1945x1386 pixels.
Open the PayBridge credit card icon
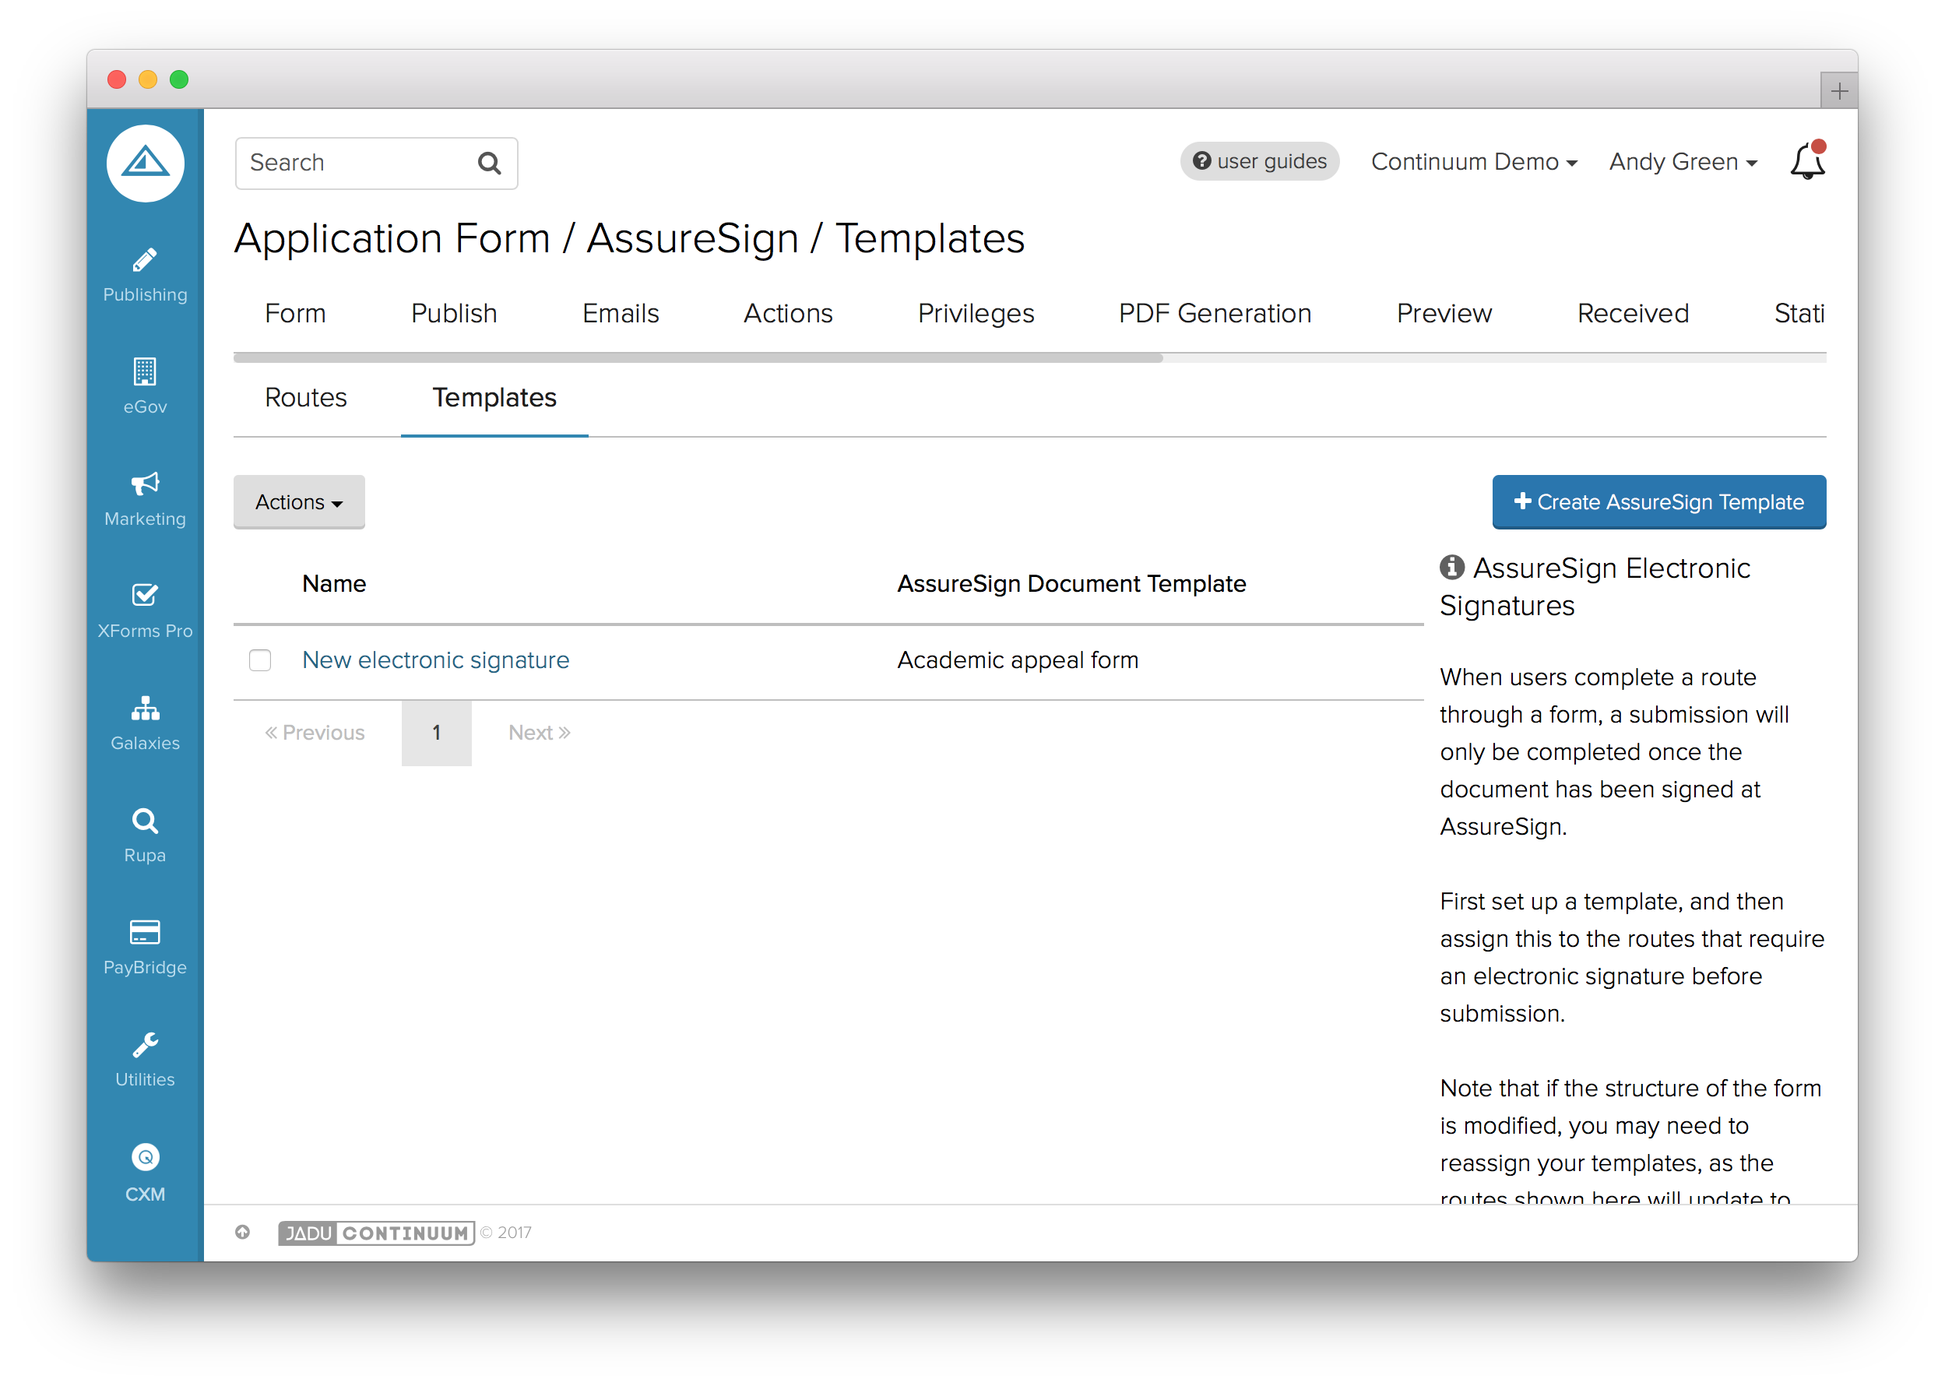[x=144, y=932]
